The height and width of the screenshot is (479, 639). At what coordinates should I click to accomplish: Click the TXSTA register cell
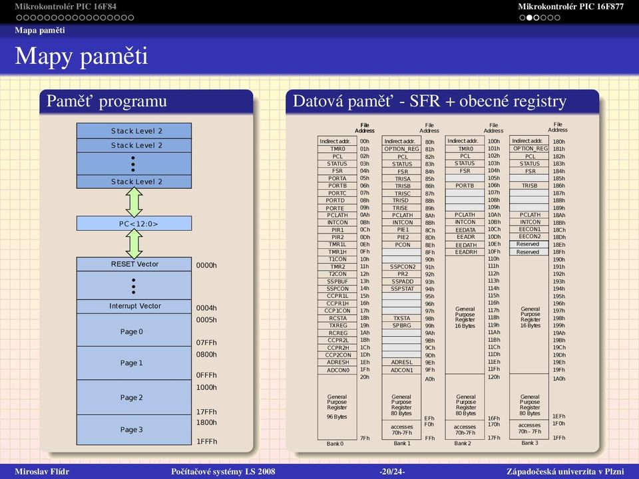pos(401,318)
